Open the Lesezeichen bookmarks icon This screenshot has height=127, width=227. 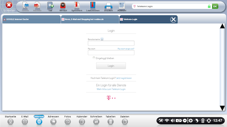pos(93,5)
